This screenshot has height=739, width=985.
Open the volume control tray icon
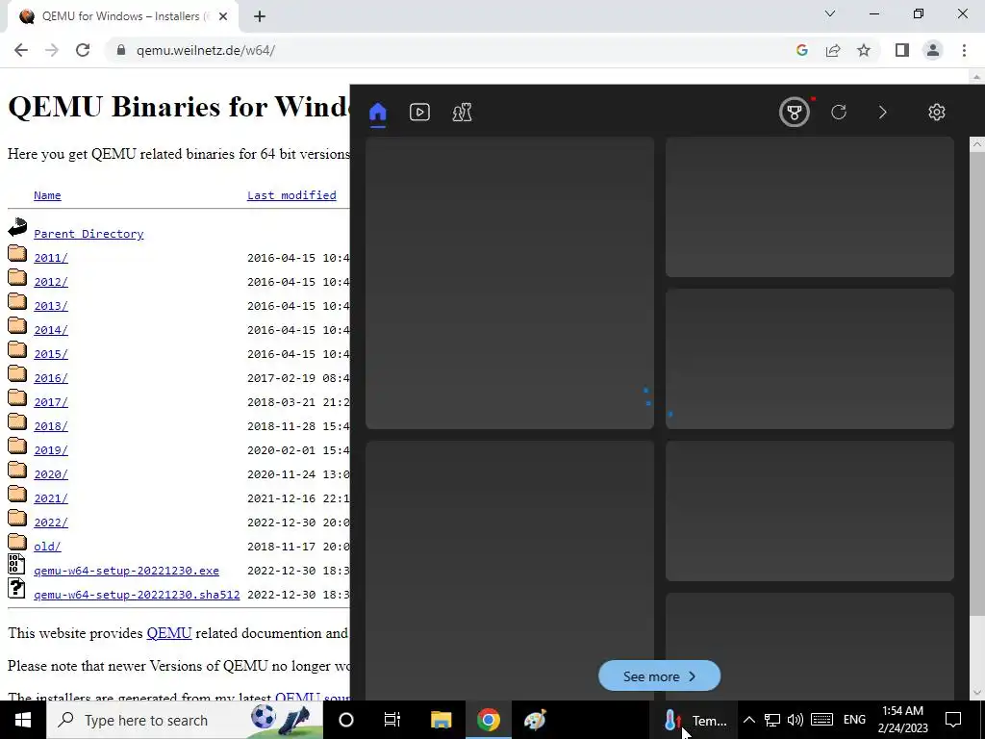[x=796, y=720]
